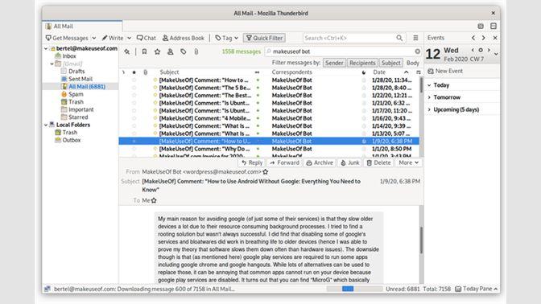This screenshot has height=304, width=541.
Task: Click the thread column header icon
Action: click(x=123, y=72)
